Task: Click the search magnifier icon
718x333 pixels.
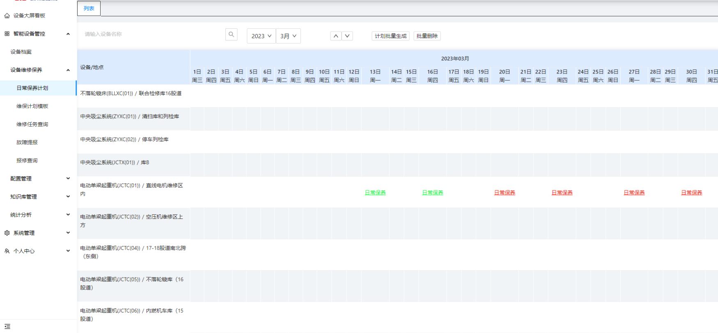Action: [232, 34]
